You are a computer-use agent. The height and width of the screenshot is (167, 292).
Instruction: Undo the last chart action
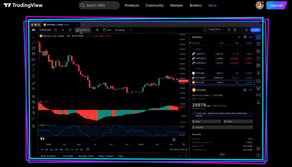pyautogui.click(x=131, y=30)
